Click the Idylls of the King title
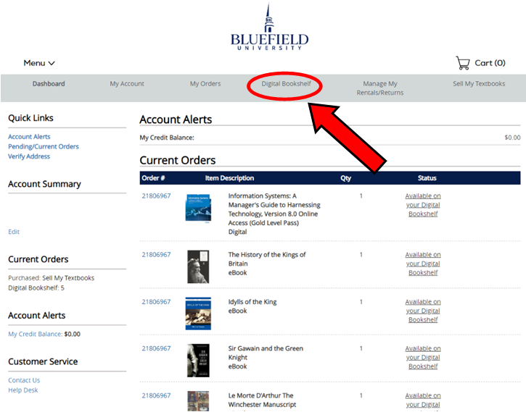 click(252, 302)
